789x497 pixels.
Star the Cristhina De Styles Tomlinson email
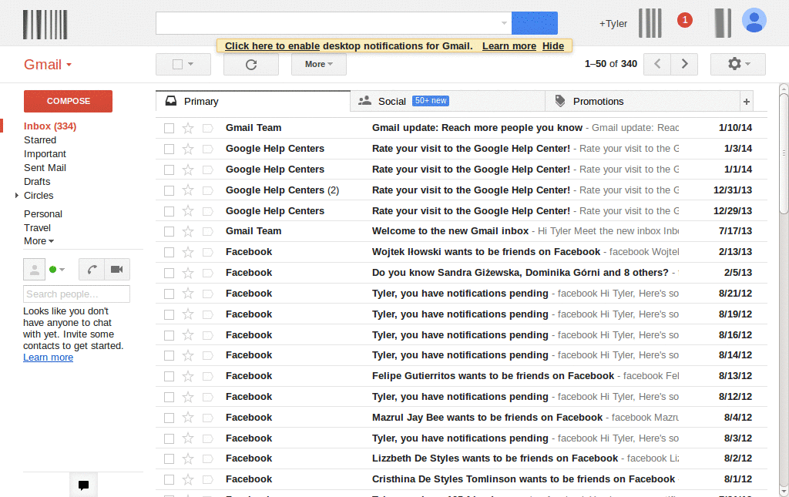(x=188, y=480)
